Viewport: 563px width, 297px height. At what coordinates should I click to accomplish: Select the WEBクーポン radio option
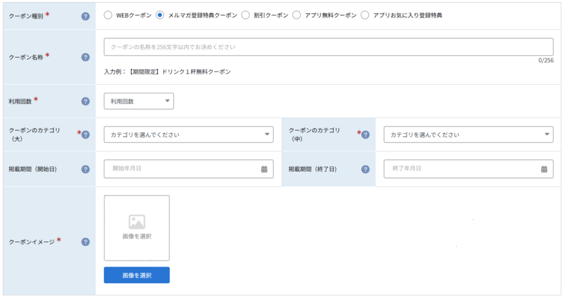click(x=108, y=15)
